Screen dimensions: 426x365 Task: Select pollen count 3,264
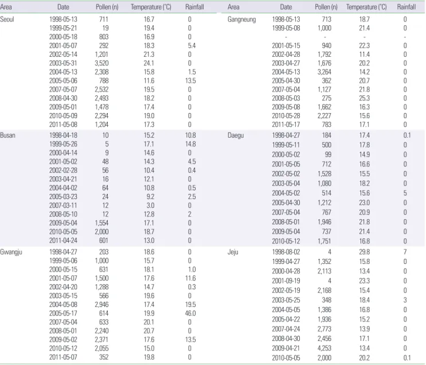point(325,72)
